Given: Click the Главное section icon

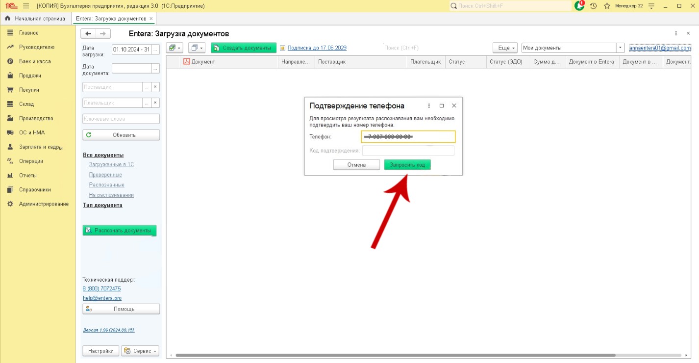Looking at the screenshot, I should [x=10, y=33].
